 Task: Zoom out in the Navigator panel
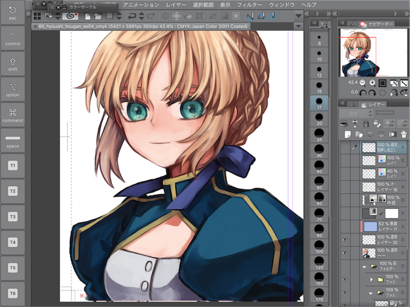[x=363, y=83]
